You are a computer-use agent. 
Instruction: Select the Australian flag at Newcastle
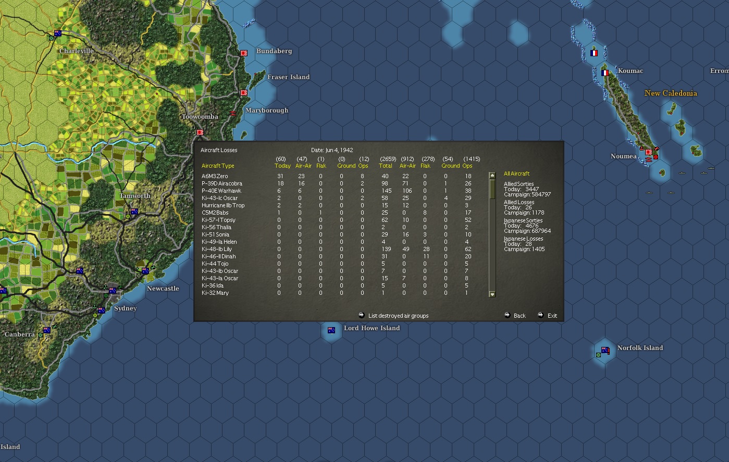coord(145,271)
